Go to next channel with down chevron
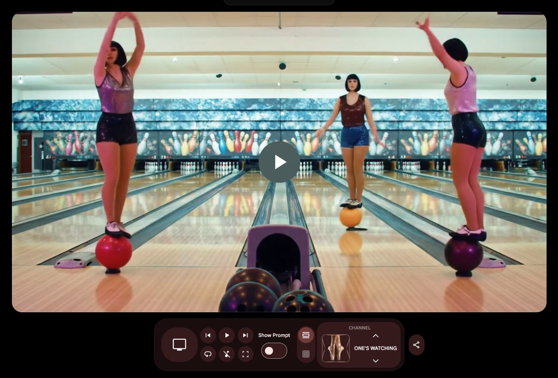 click(376, 361)
